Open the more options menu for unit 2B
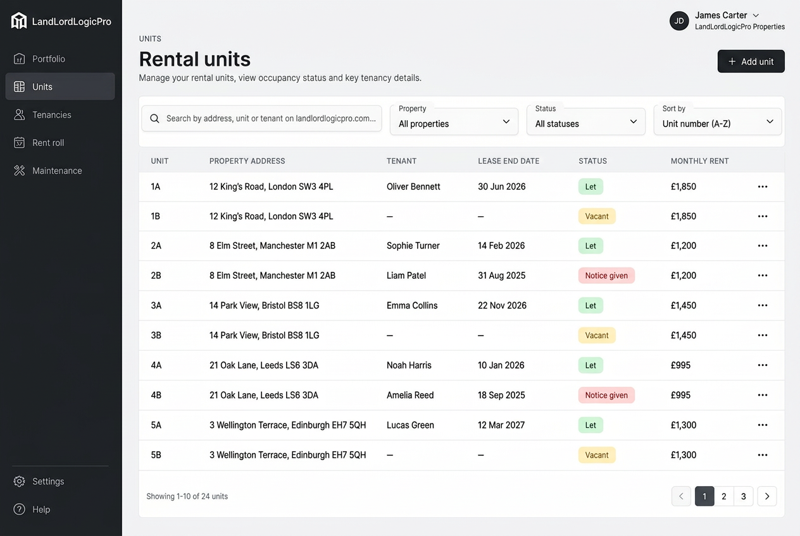 click(x=763, y=276)
